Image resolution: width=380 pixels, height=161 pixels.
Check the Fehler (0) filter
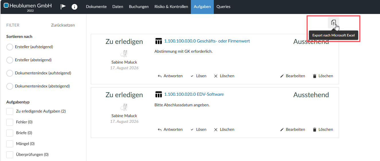tap(10, 122)
